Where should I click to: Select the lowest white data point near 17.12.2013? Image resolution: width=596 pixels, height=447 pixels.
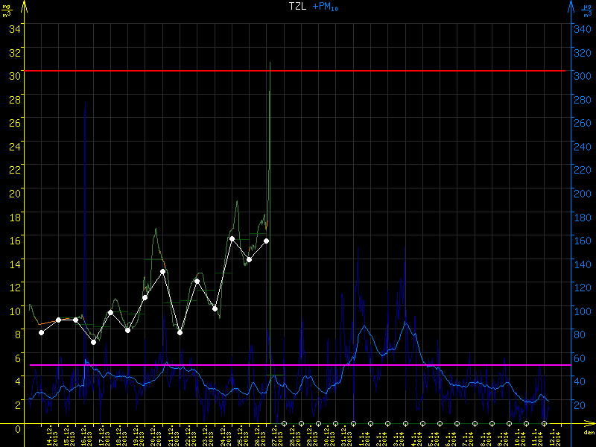[93, 342]
